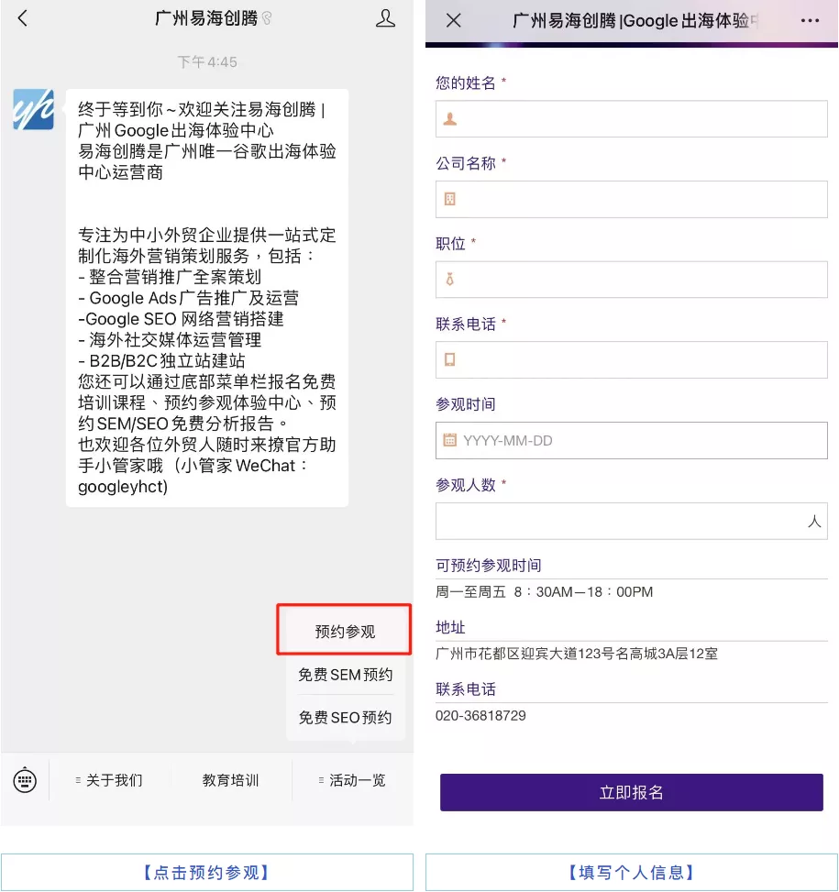Click the 参观人数 label above the count field
The width and height of the screenshot is (839, 892).
pos(465,485)
